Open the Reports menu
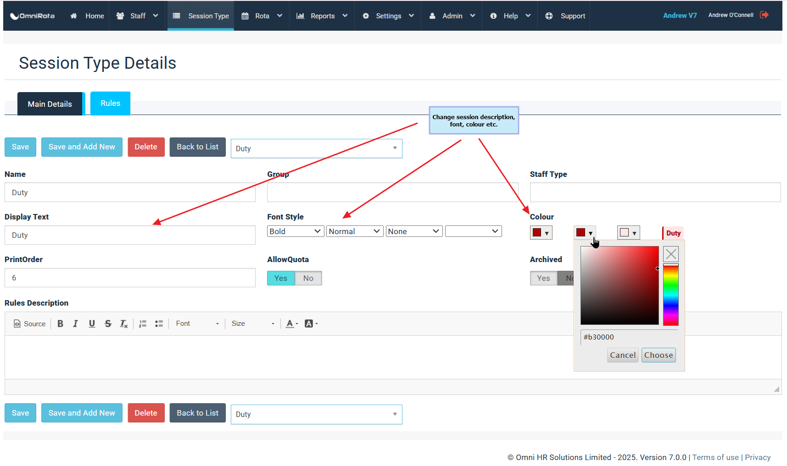The height and width of the screenshot is (466, 787). tap(322, 16)
